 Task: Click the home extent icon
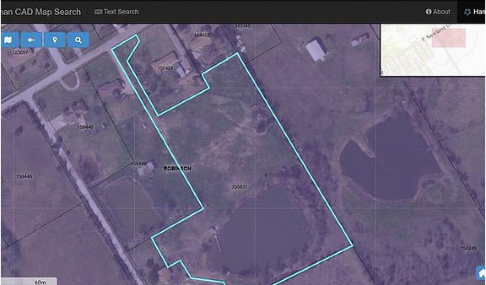(481, 274)
